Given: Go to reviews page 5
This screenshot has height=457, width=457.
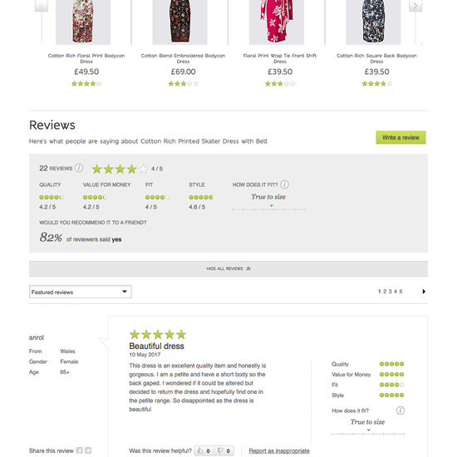Looking at the screenshot, I should point(400,291).
